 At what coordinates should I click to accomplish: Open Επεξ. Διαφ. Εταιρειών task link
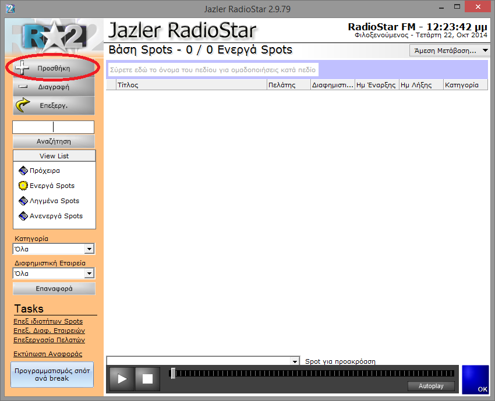point(49,331)
